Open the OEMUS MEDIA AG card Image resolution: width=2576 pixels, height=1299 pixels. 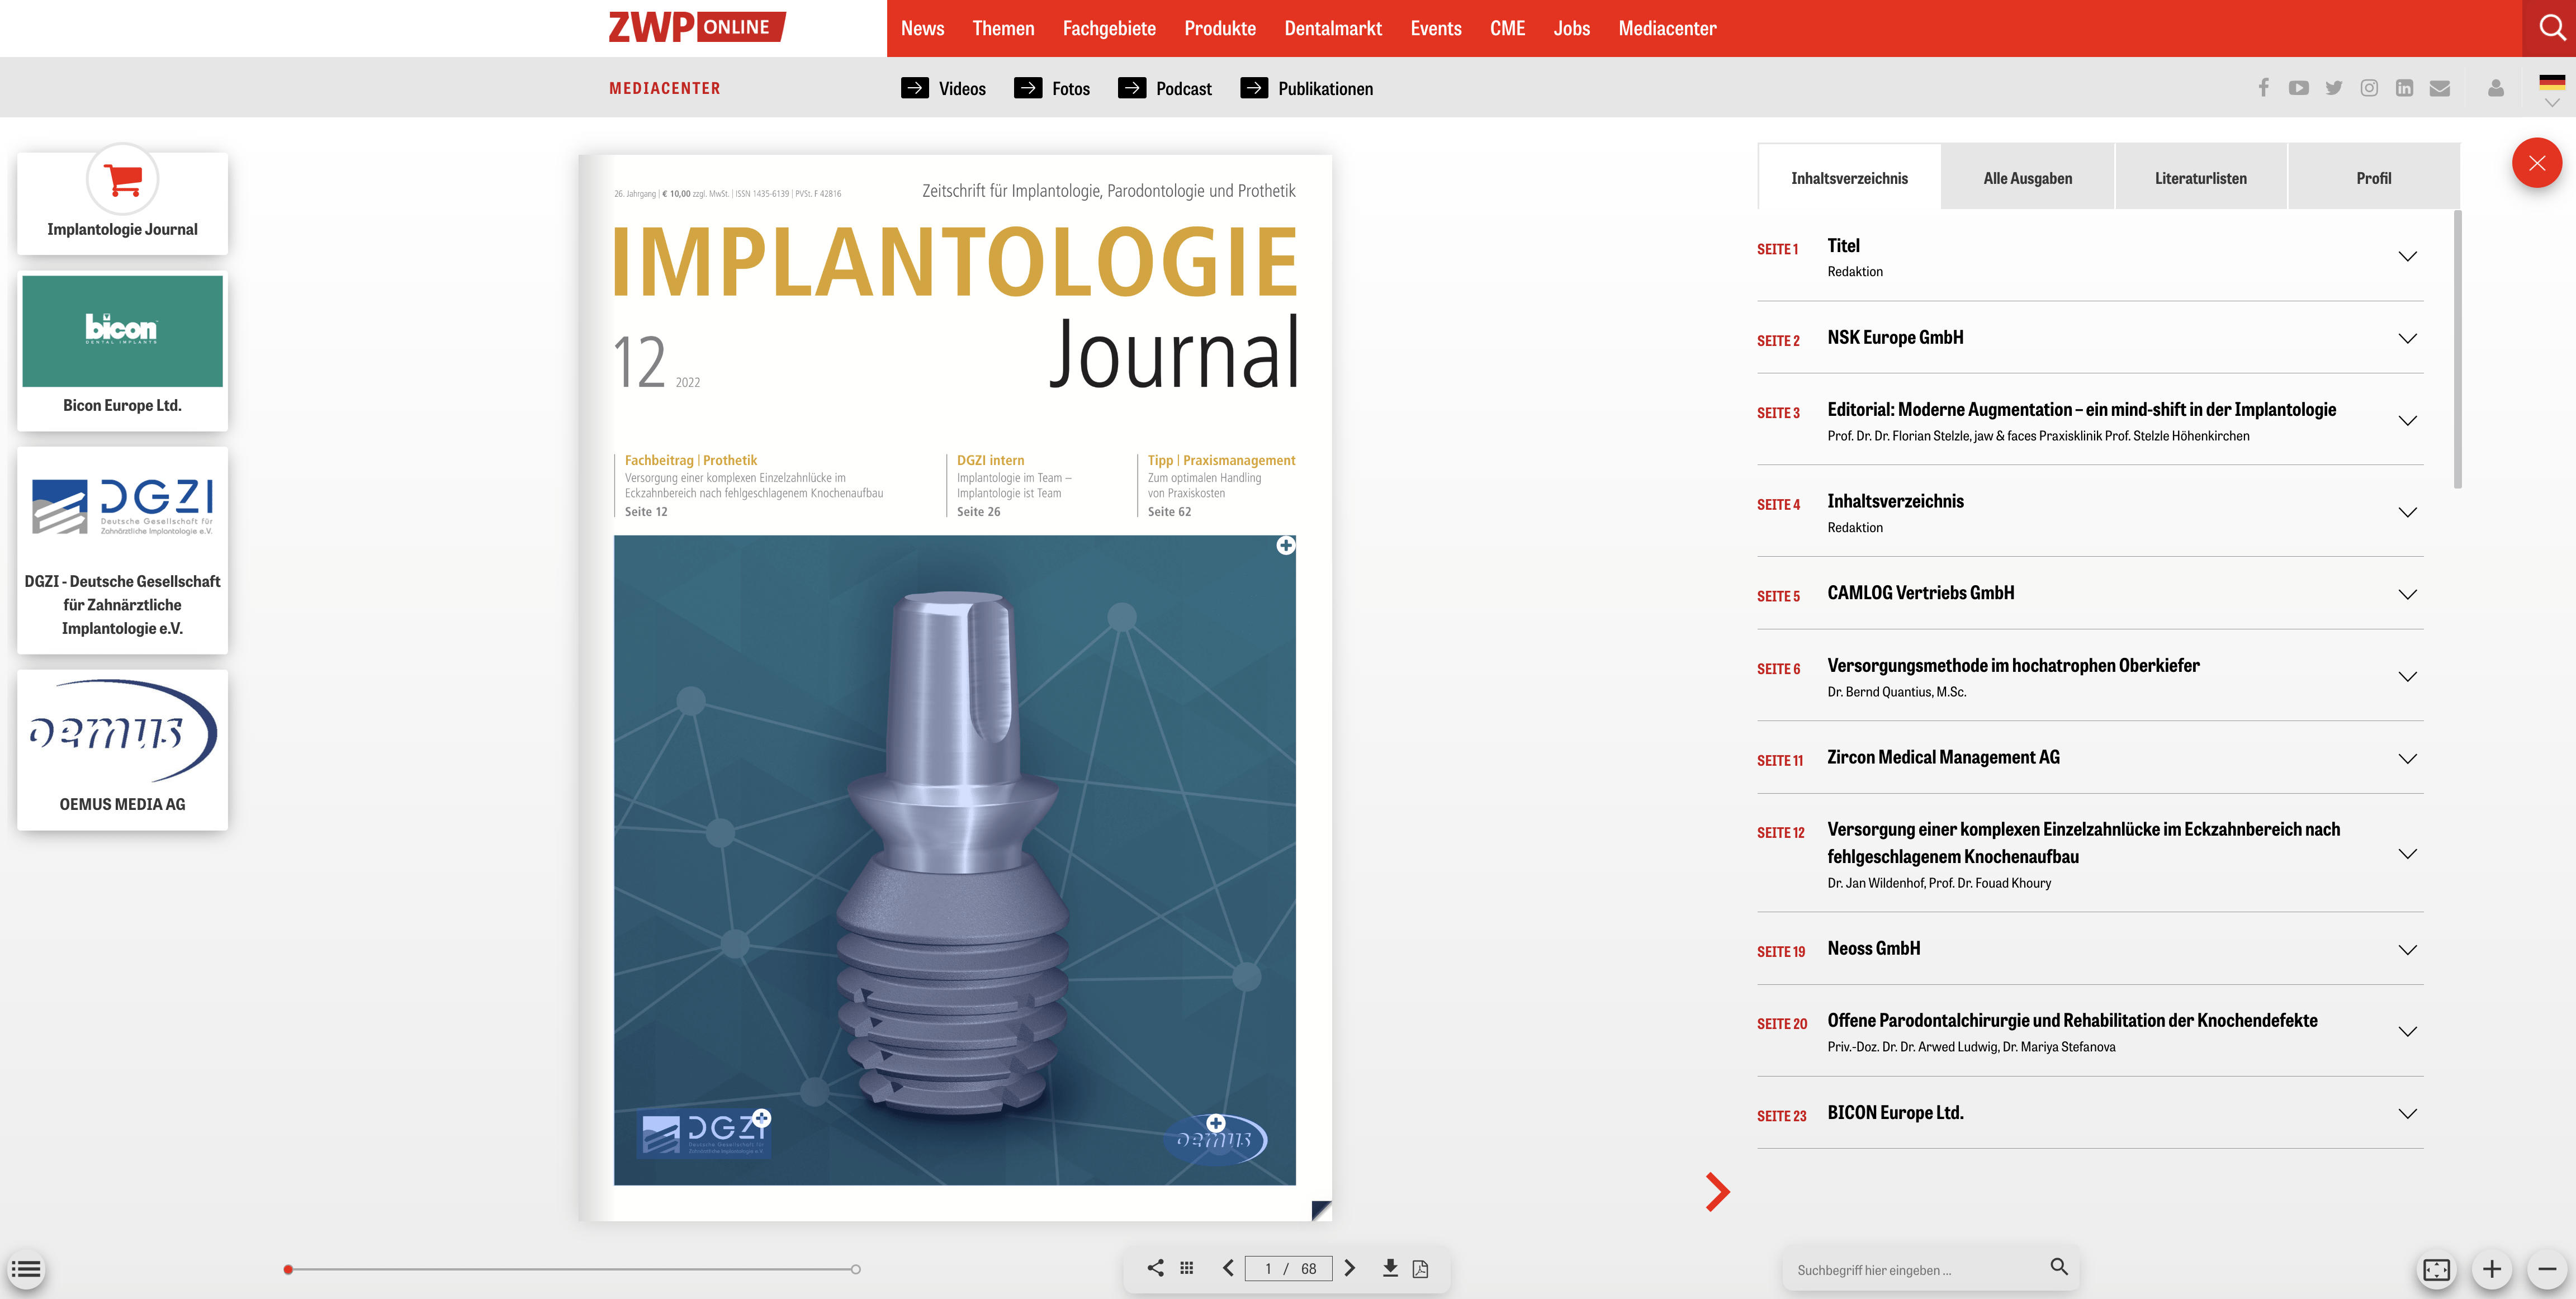point(122,749)
